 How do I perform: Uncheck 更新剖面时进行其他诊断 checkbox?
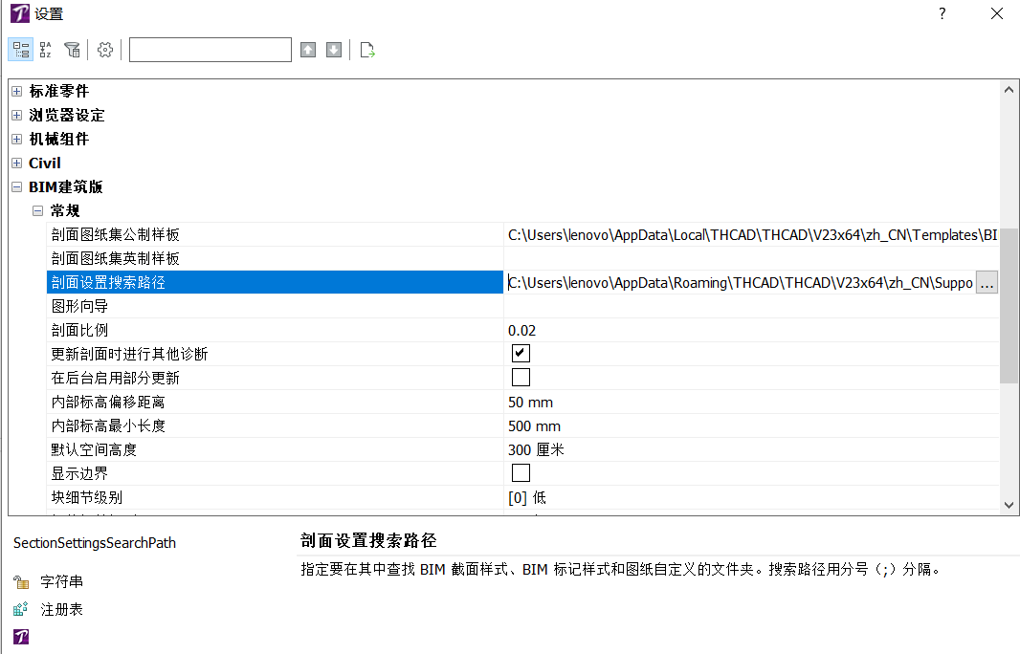521,354
